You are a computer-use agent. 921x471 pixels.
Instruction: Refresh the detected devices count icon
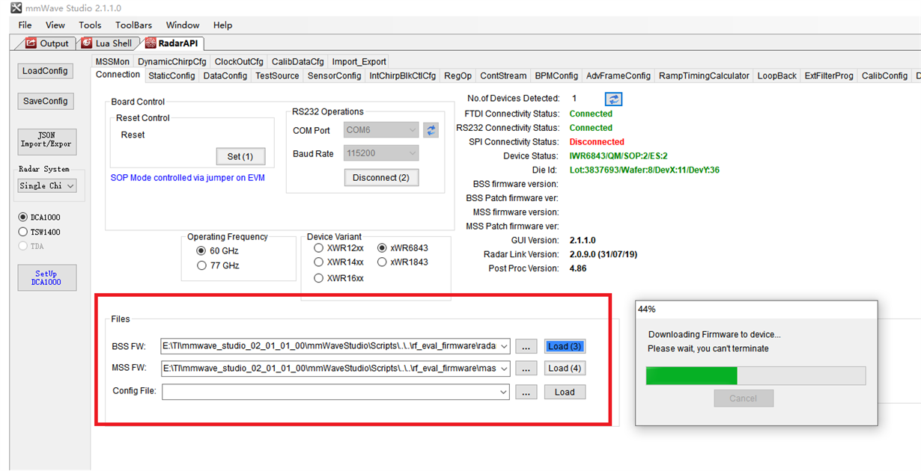coord(613,99)
